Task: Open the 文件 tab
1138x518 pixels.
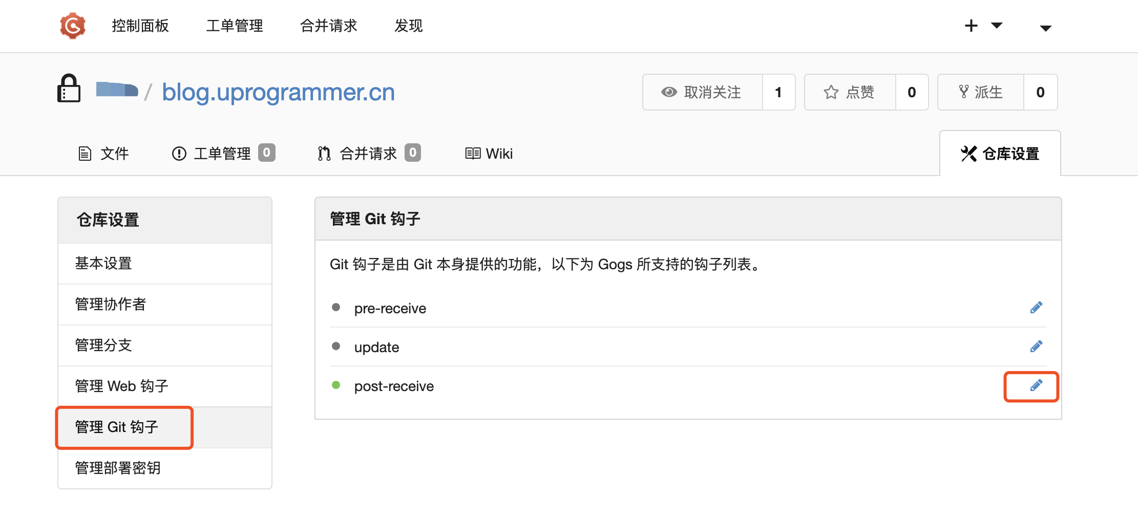Action: tap(103, 154)
